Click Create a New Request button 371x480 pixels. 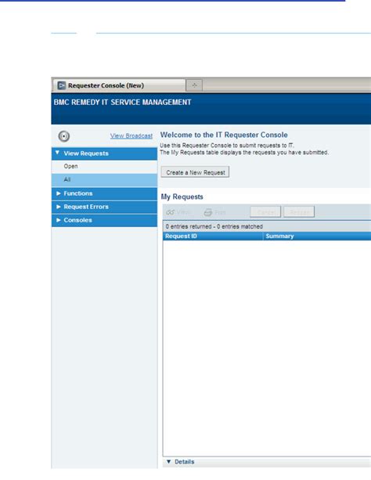point(195,172)
